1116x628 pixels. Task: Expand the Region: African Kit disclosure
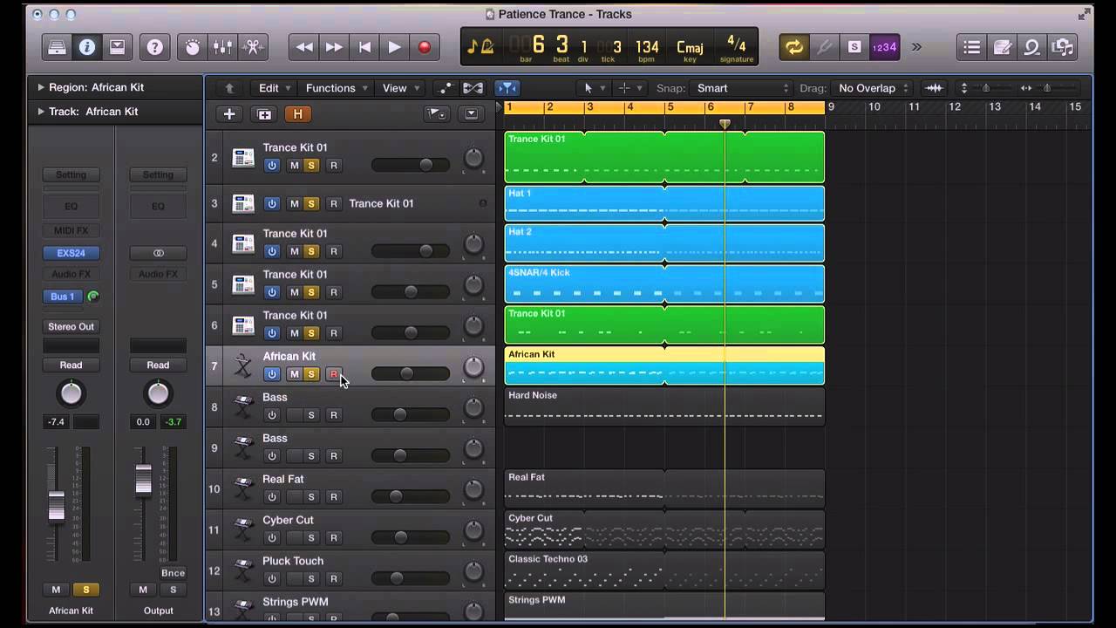(41, 87)
